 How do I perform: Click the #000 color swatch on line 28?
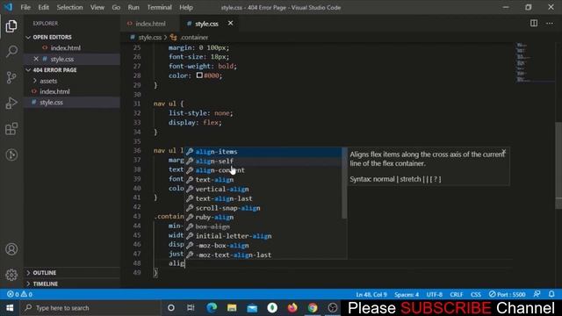click(199, 75)
